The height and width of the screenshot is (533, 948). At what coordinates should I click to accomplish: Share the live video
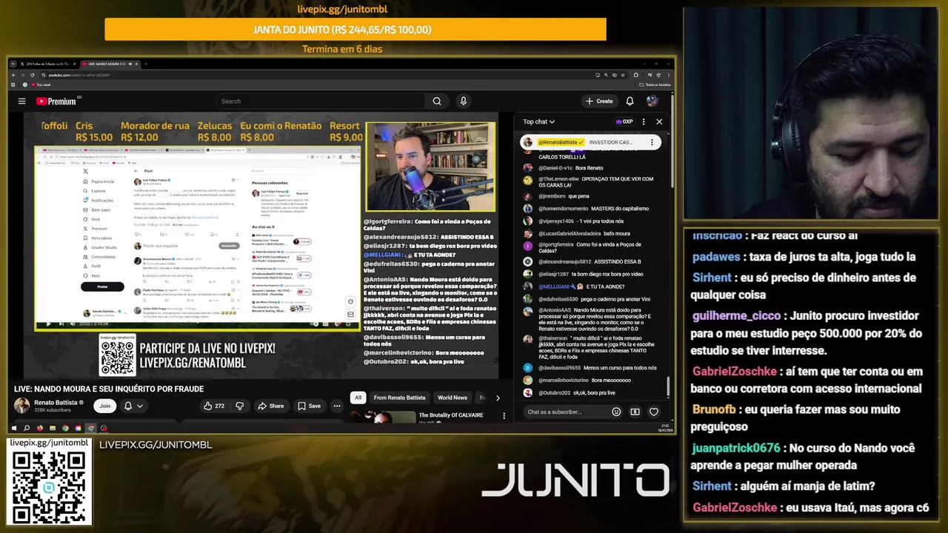coord(271,406)
